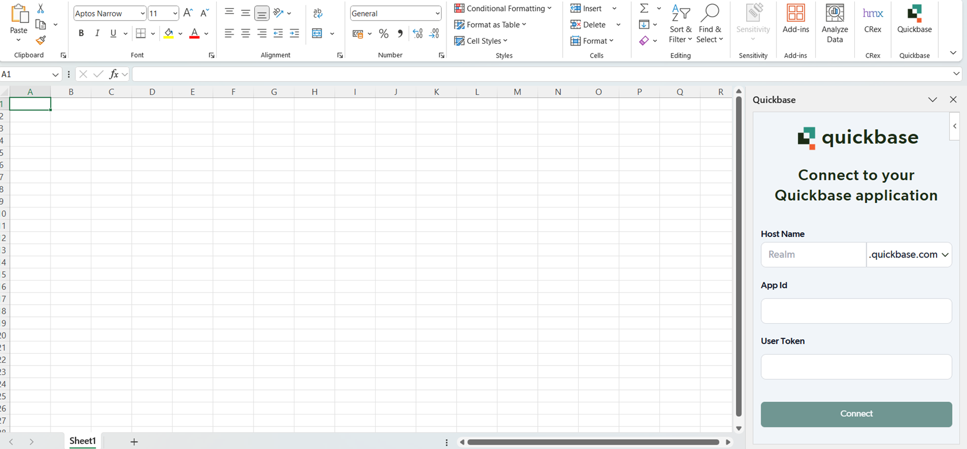Apply Percent Style
This screenshot has height=449, width=967.
pyautogui.click(x=384, y=34)
